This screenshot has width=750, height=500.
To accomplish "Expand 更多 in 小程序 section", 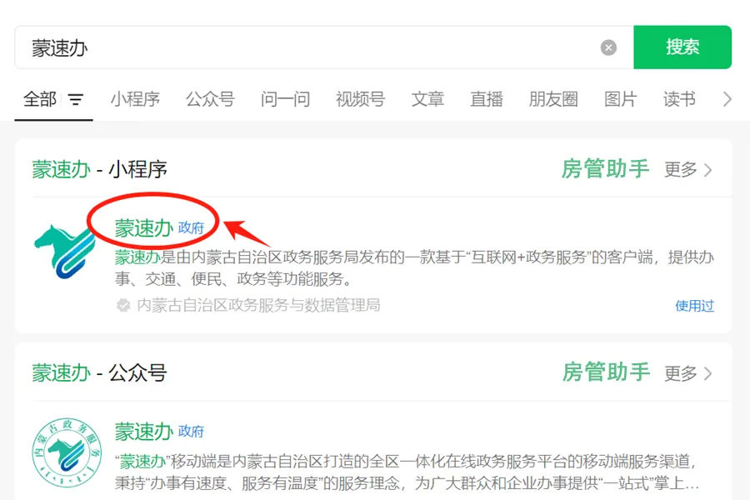I will (687, 169).
